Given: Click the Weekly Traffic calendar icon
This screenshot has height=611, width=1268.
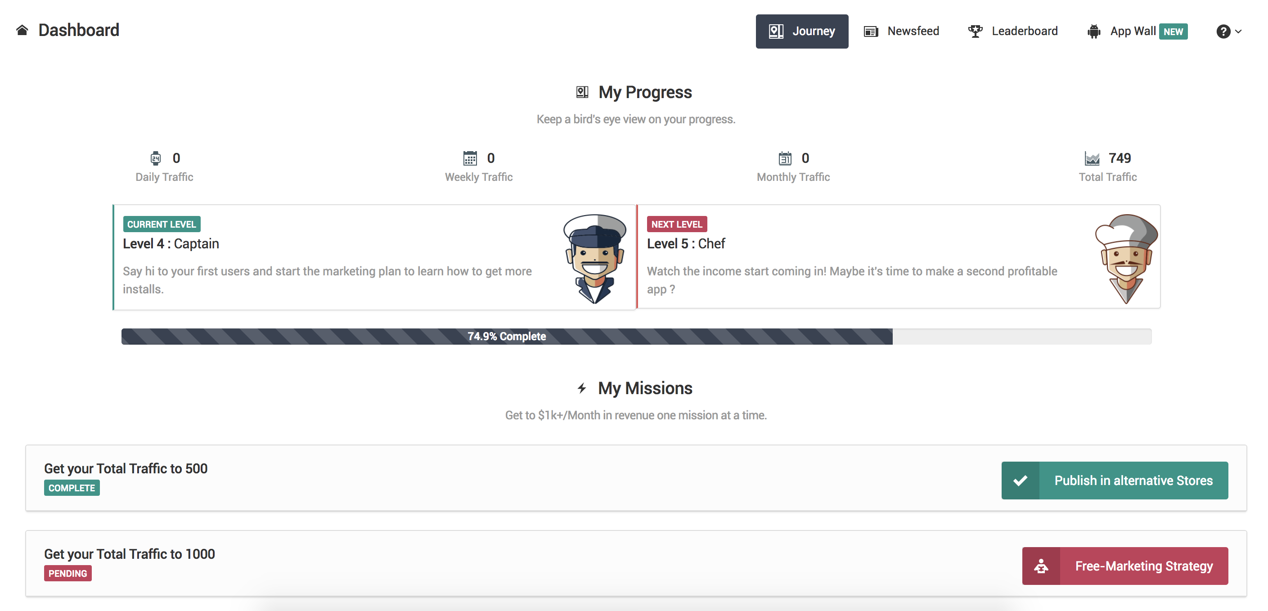Looking at the screenshot, I should [470, 158].
